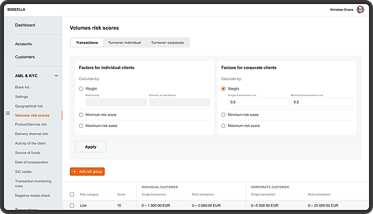Select Maximum risk score for corporate clients
The image size is (373, 214).
[223, 126]
